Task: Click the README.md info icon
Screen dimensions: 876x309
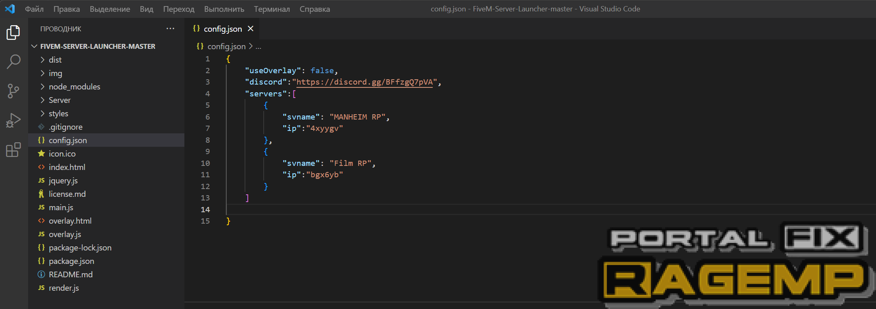Action: [41, 274]
